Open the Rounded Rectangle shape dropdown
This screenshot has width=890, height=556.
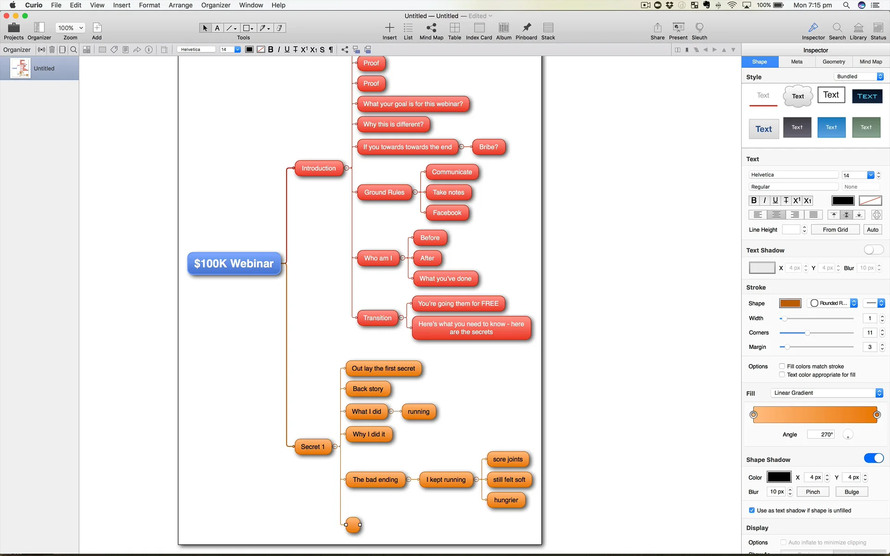coord(833,303)
